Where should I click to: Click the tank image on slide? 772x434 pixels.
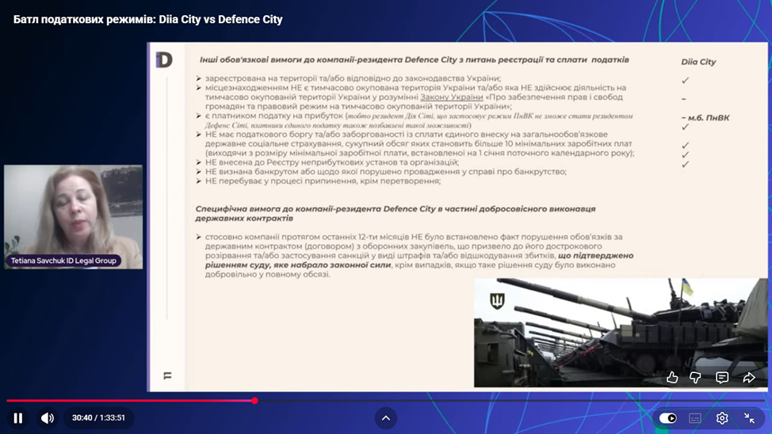tap(620, 333)
